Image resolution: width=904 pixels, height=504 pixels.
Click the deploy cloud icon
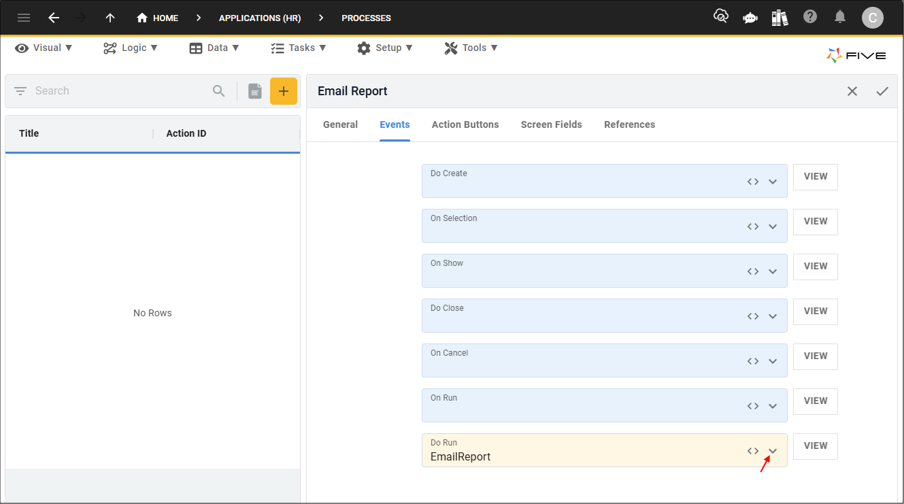click(720, 17)
